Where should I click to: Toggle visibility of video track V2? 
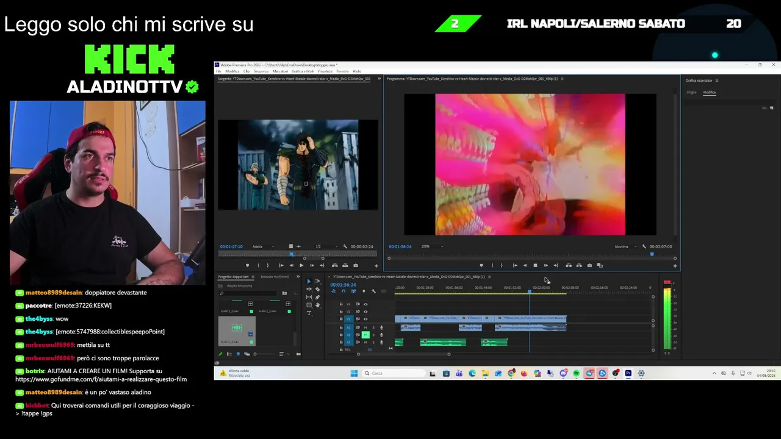[365, 311]
